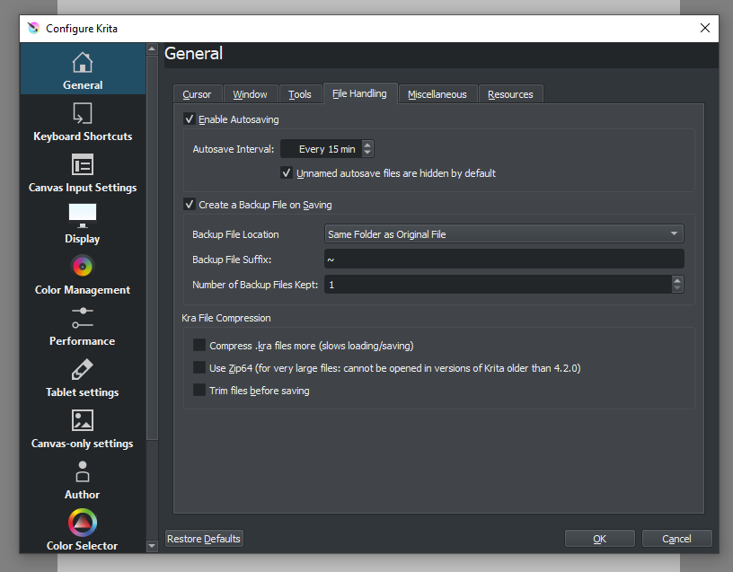Switch to Resources tab
This screenshot has height=572, width=733.
pos(510,94)
